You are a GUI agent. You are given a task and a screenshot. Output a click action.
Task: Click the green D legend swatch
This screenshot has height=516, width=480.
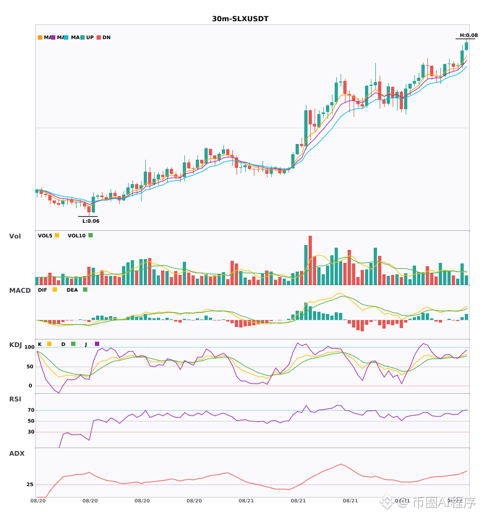[73, 344]
